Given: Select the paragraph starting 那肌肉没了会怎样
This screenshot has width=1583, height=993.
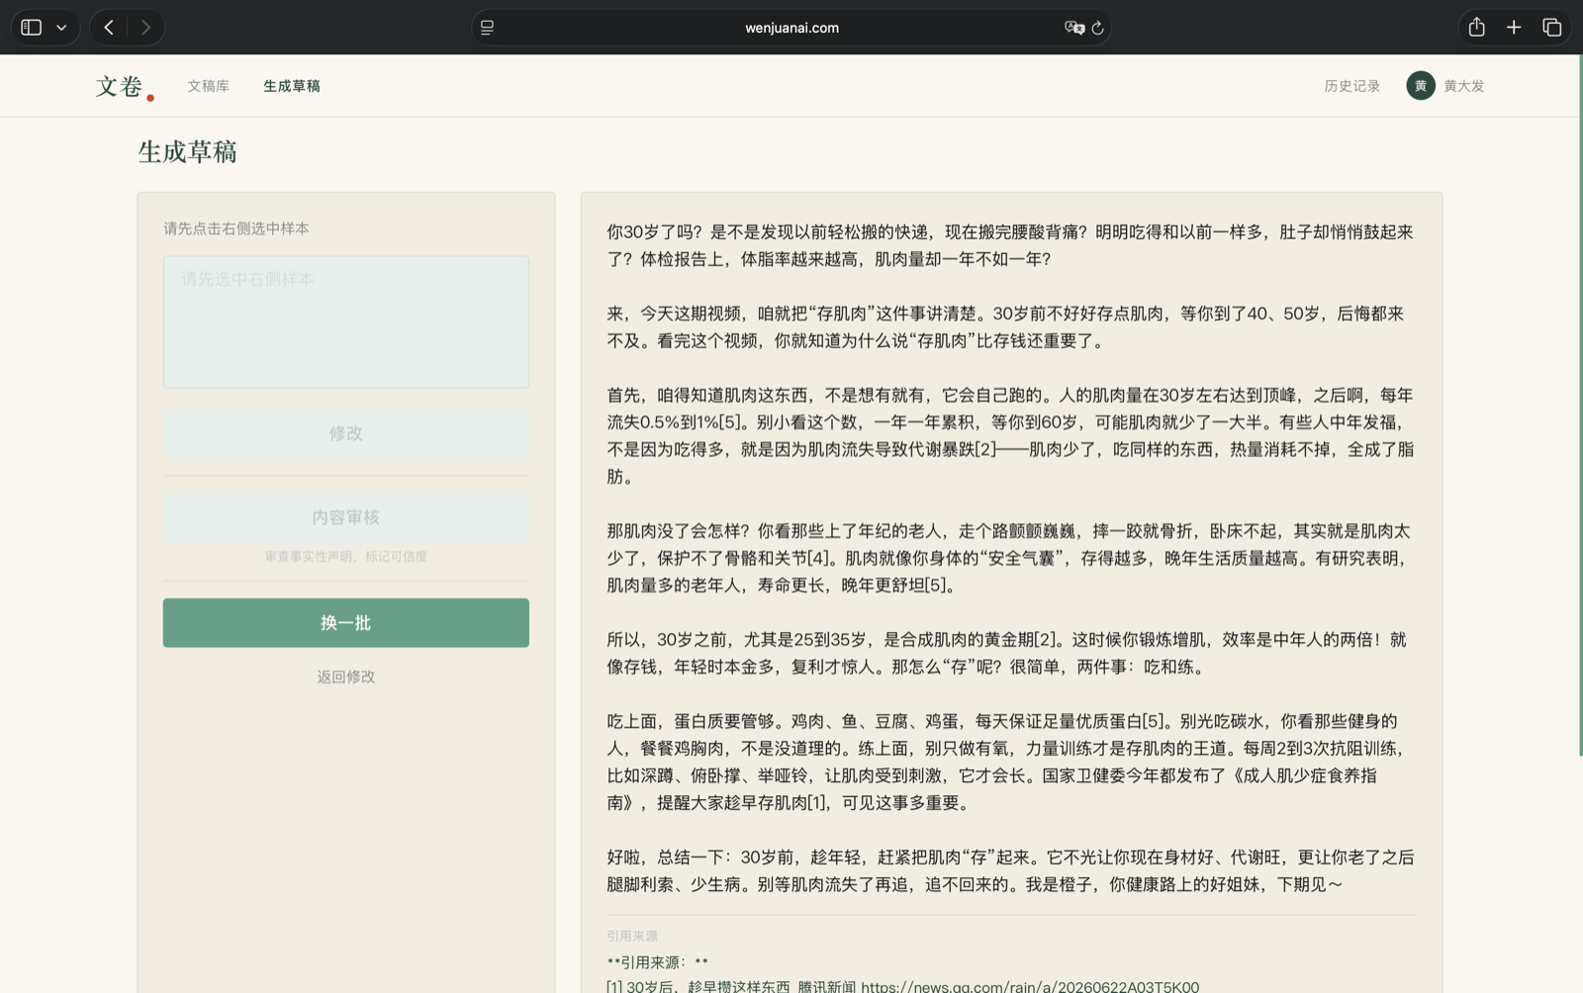Looking at the screenshot, I should coord(1008,558).
